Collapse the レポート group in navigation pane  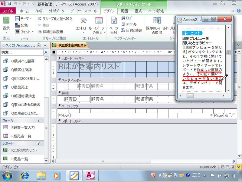coord(39,143)
